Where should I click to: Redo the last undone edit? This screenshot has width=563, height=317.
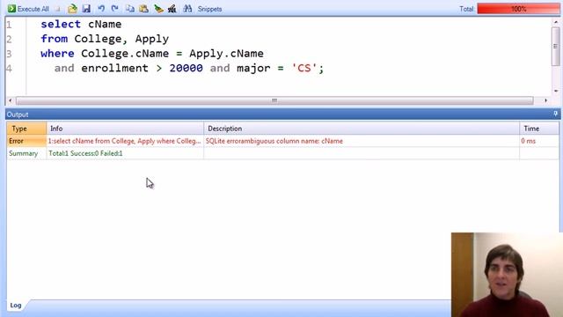[x=115, y=9]
